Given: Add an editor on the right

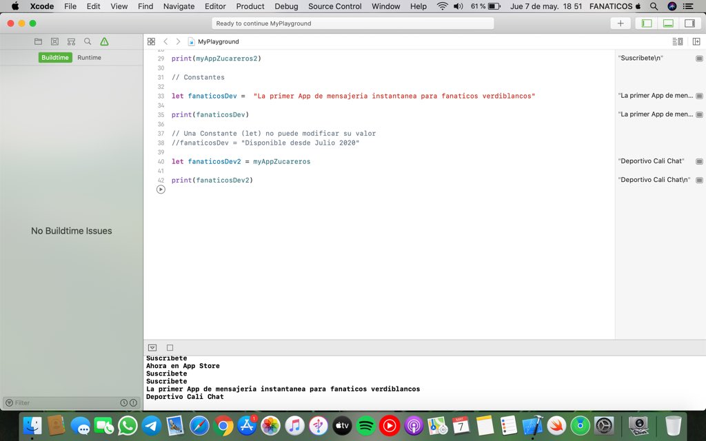Looking at the screenshot, I should coord(696,41).
